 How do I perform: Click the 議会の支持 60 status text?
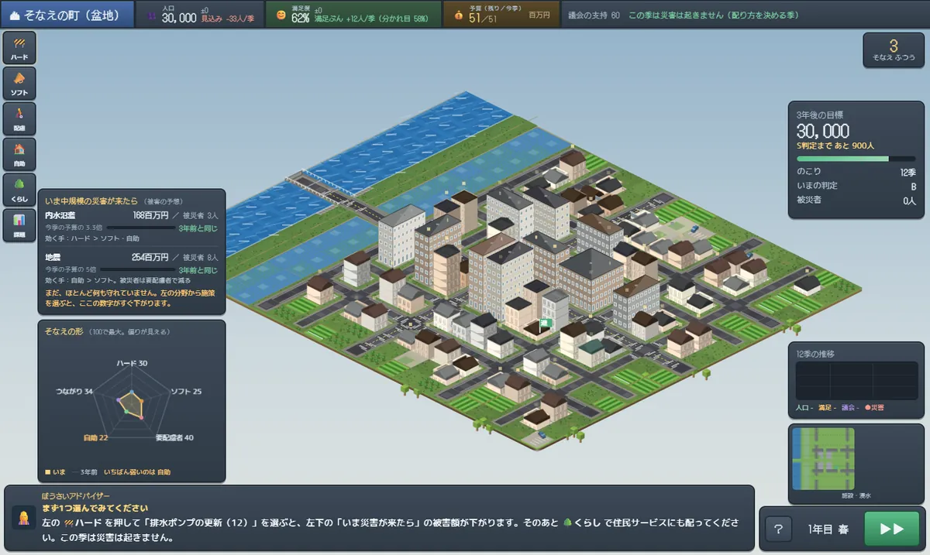point(594,15)
